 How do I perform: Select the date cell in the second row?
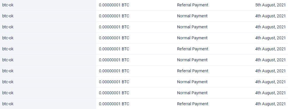click(271, 16)
